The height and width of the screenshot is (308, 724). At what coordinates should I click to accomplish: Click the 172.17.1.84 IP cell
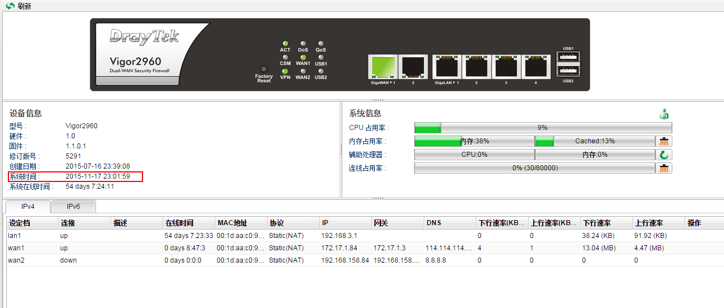point(339,248)
